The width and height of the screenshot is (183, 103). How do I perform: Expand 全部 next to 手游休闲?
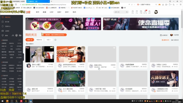pos(20,76)
